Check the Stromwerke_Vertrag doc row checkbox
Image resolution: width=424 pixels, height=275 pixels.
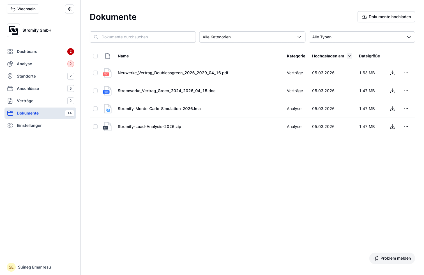click(95, 91)
